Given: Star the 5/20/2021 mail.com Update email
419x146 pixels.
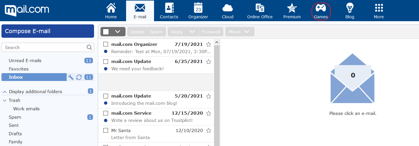Looking at the screenshot, I should [x=208, y=96].
